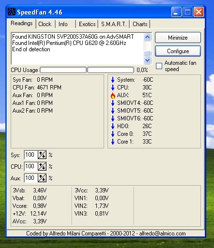The height and width of the screenshot is (248, 214).
Task: Click the SpeedFan title bar app icon
Action: 12,12
